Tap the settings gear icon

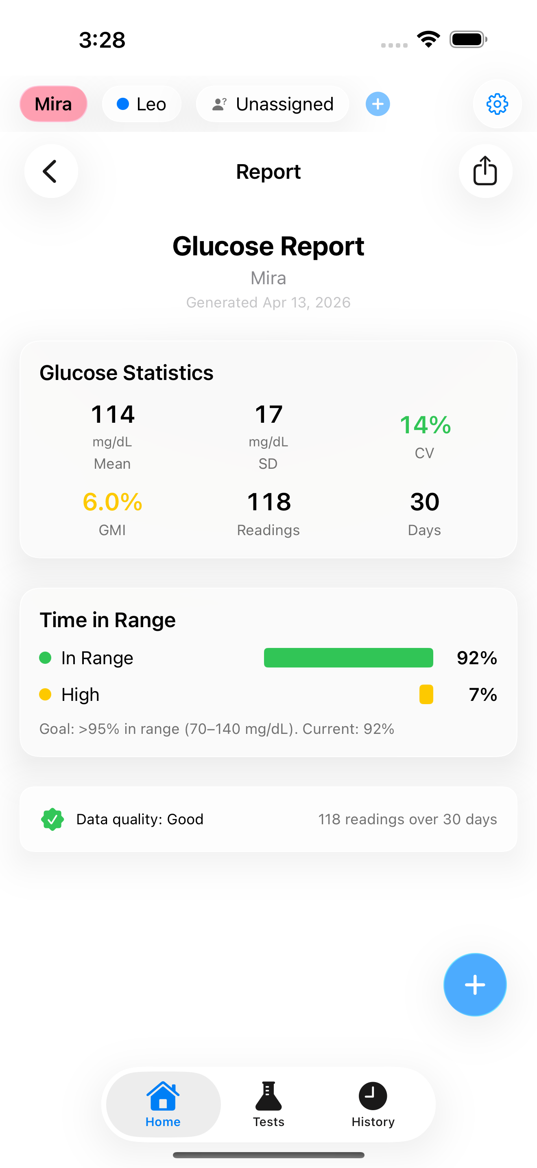(x=497, y=104)
